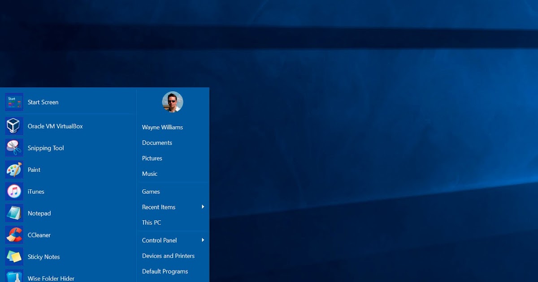Viewport: 538px width, 282px height.
Task: Open Sticky Notes
Action: [x=43, y=256]
